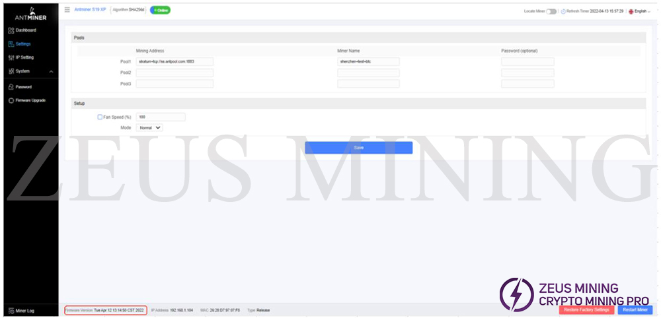Screen dimensions: 661x318
Task: Enable the Fan Speed checkbox
Action: pyautogui.click(x=100, y=117)
